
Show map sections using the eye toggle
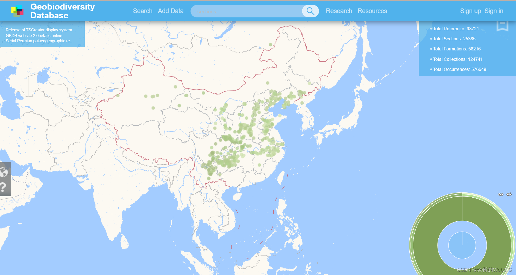501,194
